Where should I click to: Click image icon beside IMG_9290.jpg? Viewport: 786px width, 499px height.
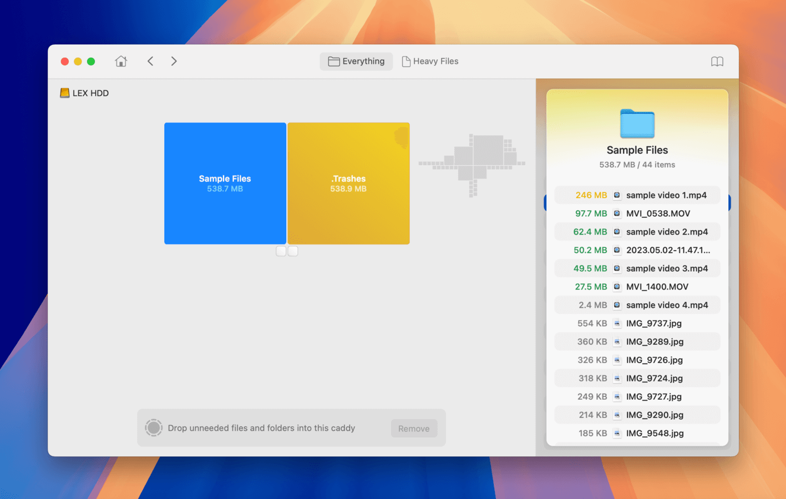point(617,415)
